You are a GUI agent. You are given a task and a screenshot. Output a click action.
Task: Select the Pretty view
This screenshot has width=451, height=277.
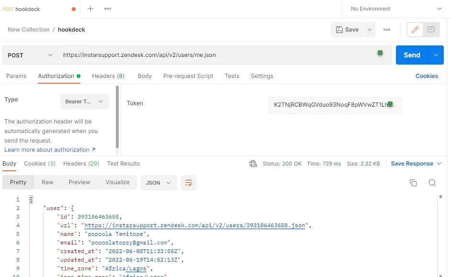(x=18, y=182)
